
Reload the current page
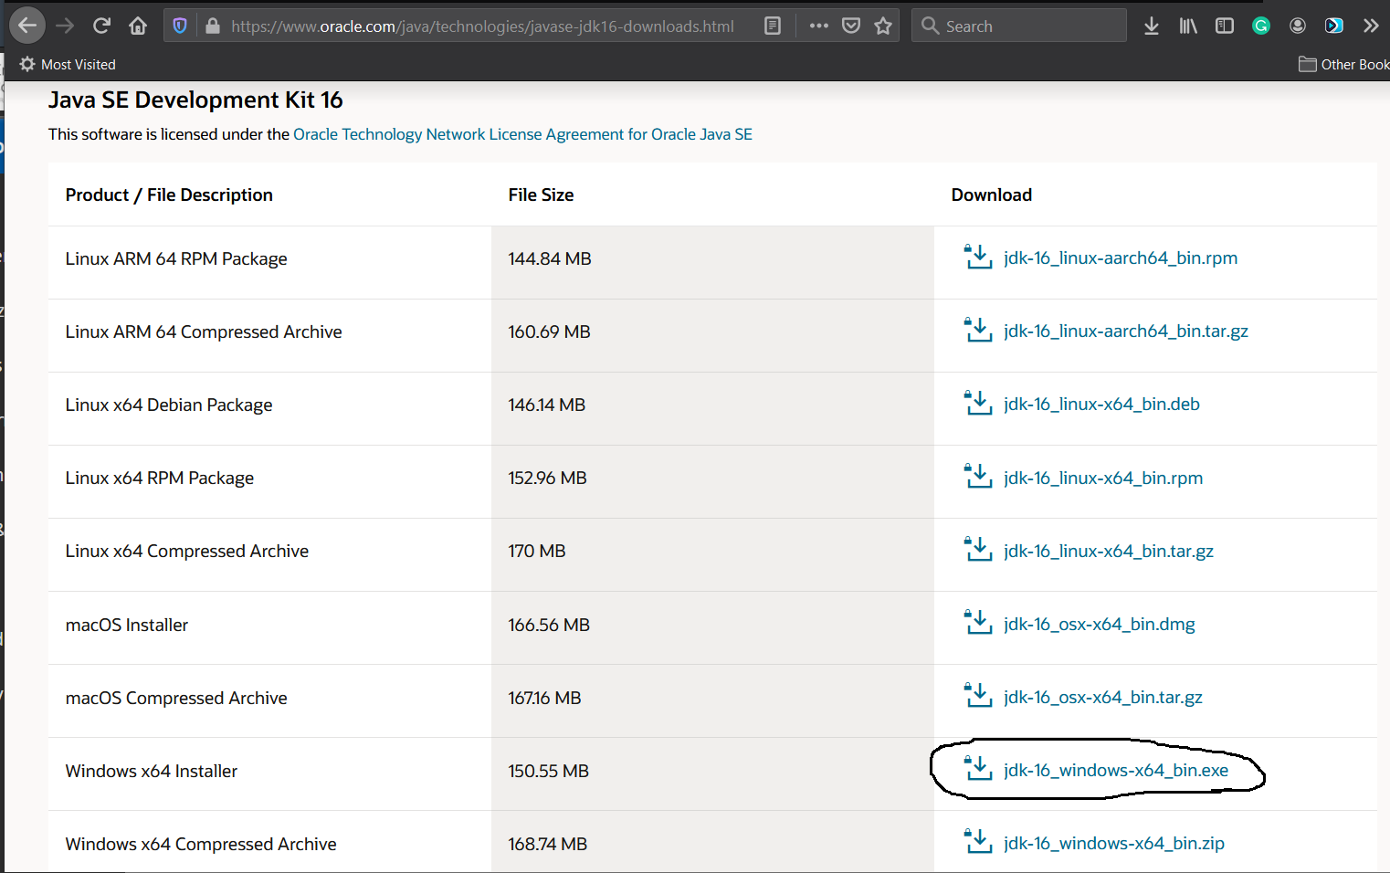pyautogui.click(x=101, y=26)
